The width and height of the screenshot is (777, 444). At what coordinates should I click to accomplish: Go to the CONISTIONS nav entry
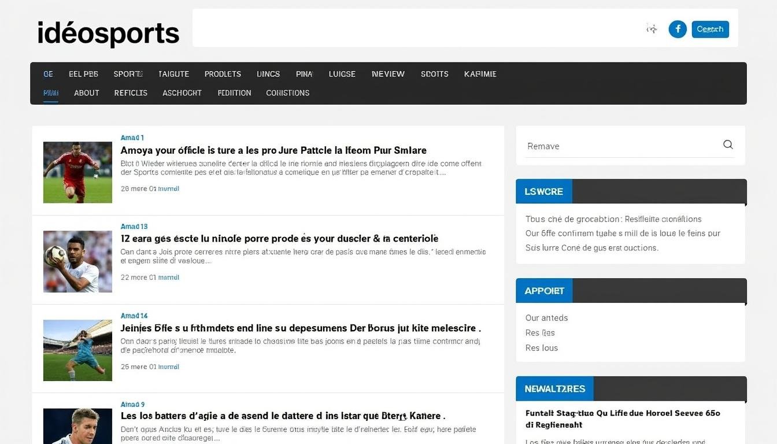(x=287, y=92)
